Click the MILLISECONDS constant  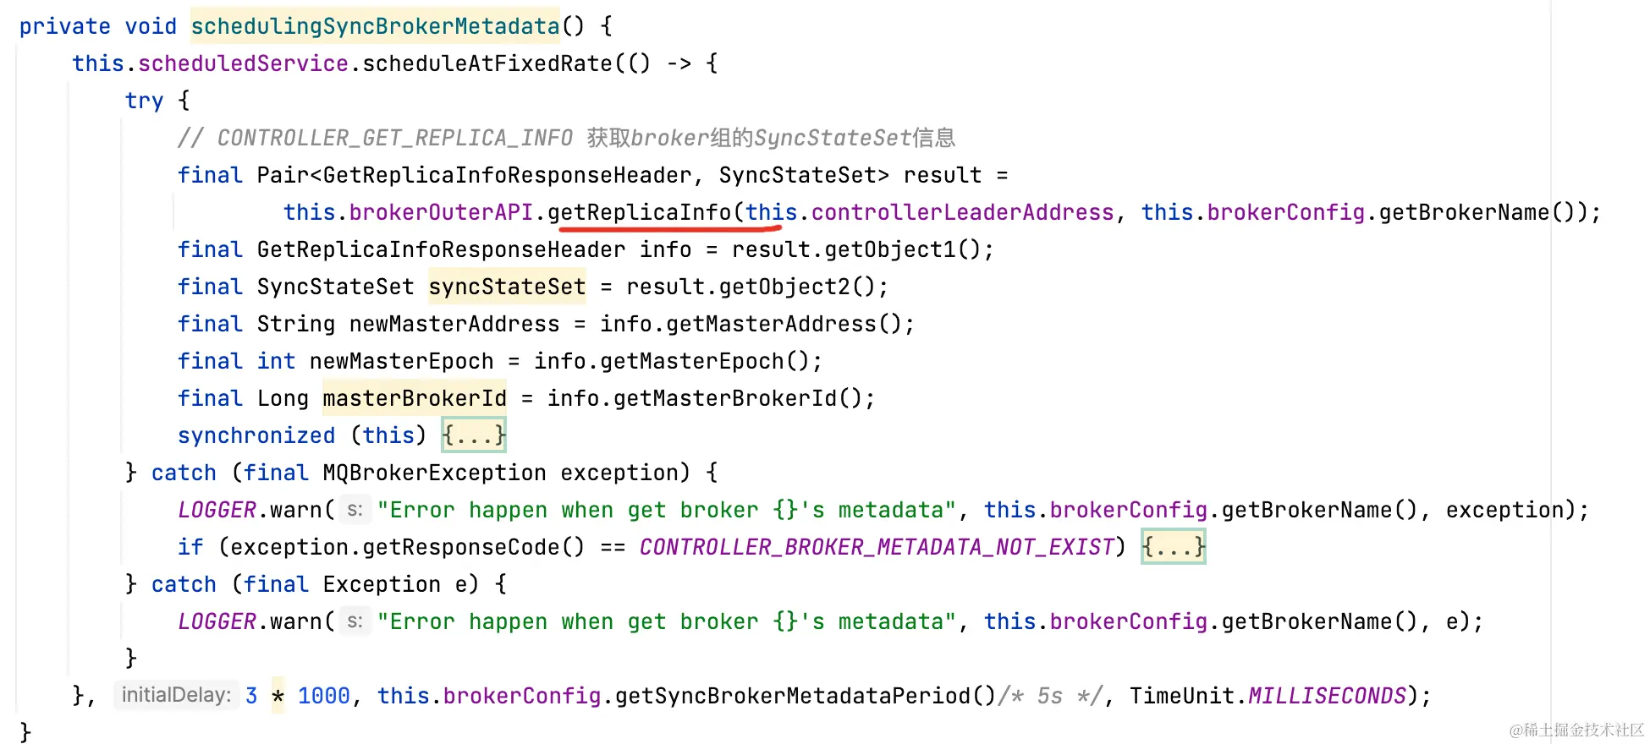1327,696
